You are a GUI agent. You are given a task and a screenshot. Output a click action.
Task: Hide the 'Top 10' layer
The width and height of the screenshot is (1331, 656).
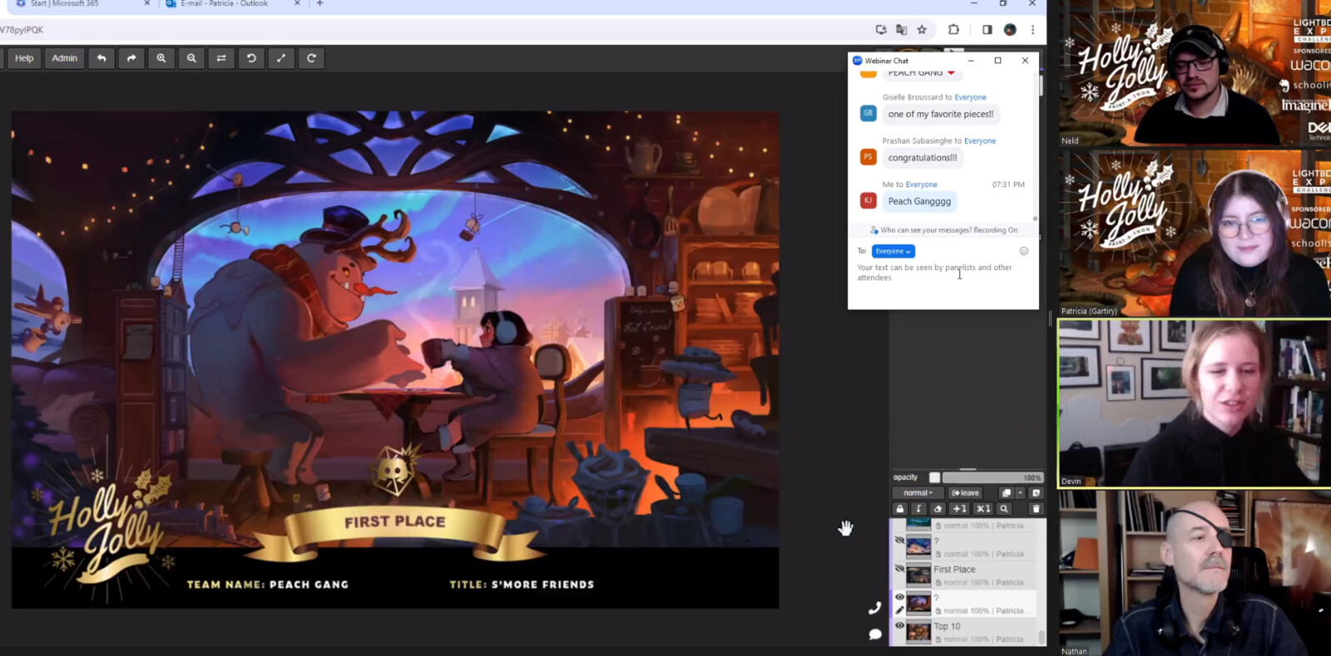click(x=899, y=626)
